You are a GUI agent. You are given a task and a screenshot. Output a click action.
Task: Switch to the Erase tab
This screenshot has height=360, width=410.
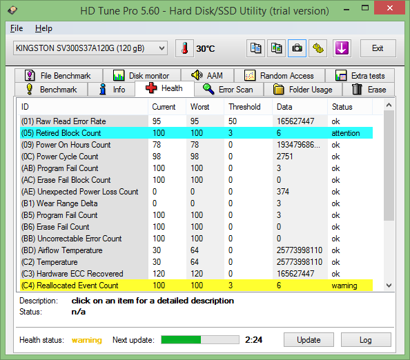tap(369, 90)
